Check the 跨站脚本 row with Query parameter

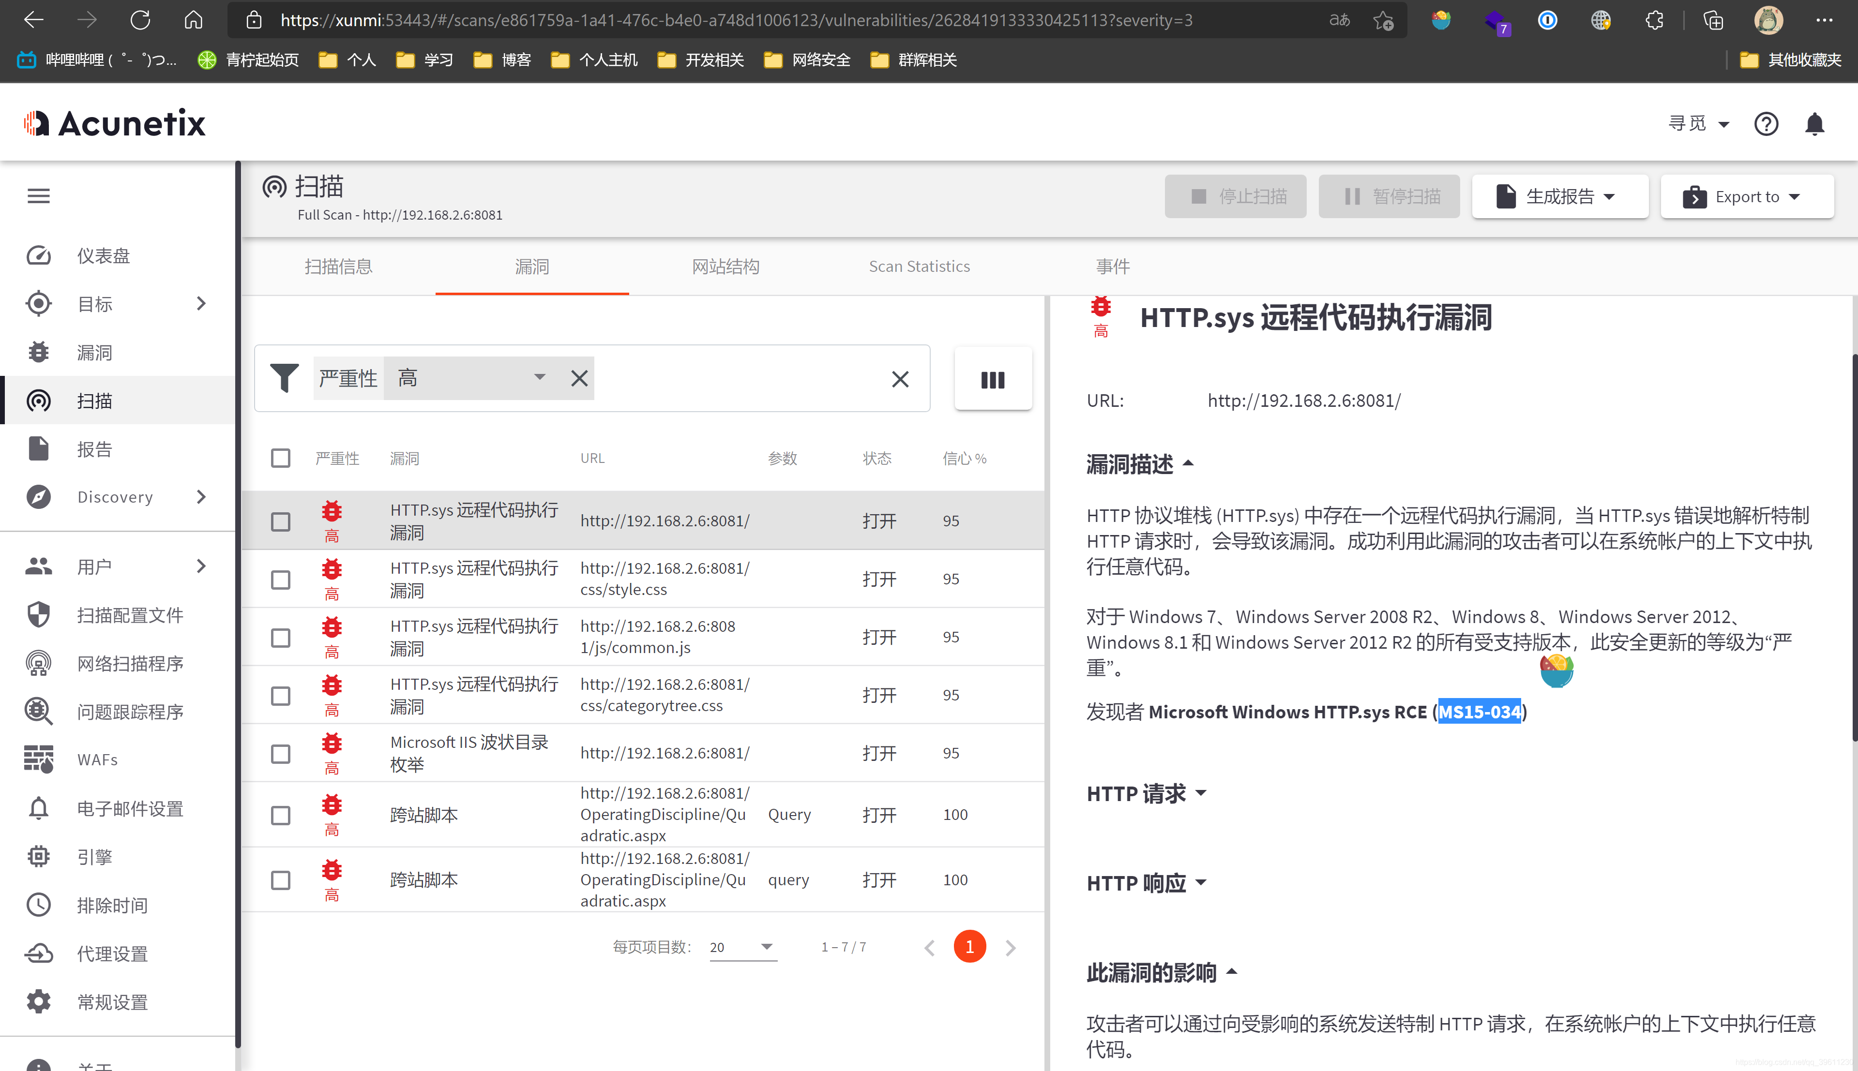[280, 816]
